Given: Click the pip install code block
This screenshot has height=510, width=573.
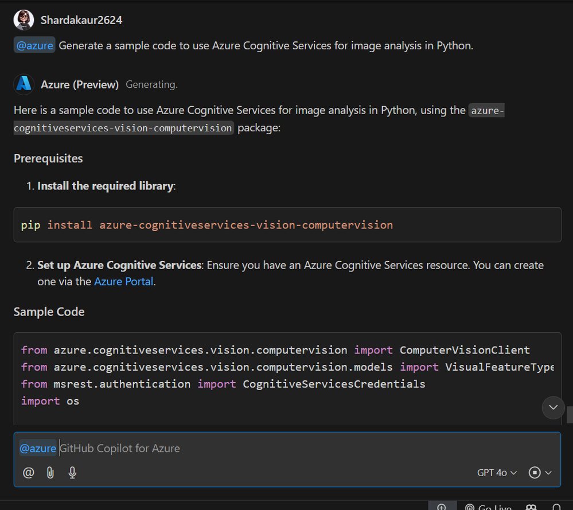Looking at the screenshot, I should (x=287, y=225).
